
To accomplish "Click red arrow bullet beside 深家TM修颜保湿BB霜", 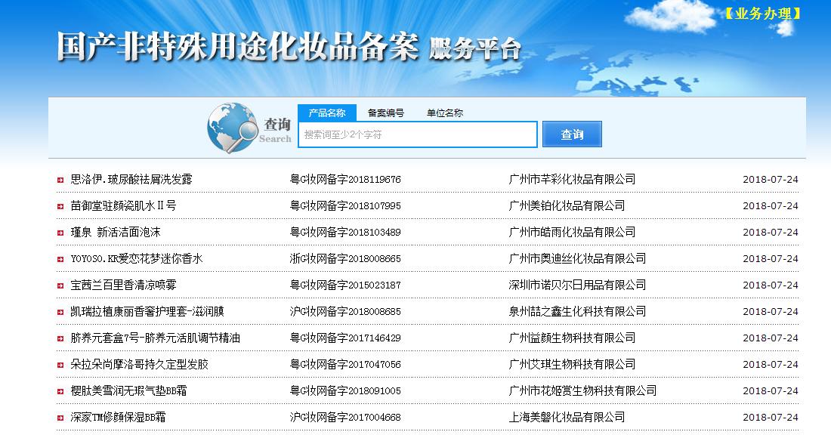I will pyautogui.click(x=60, y=418).
